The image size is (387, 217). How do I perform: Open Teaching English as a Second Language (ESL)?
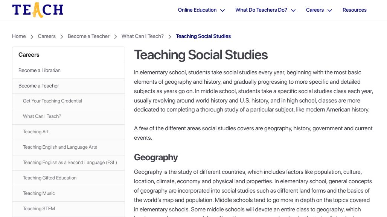pos(69,163)
